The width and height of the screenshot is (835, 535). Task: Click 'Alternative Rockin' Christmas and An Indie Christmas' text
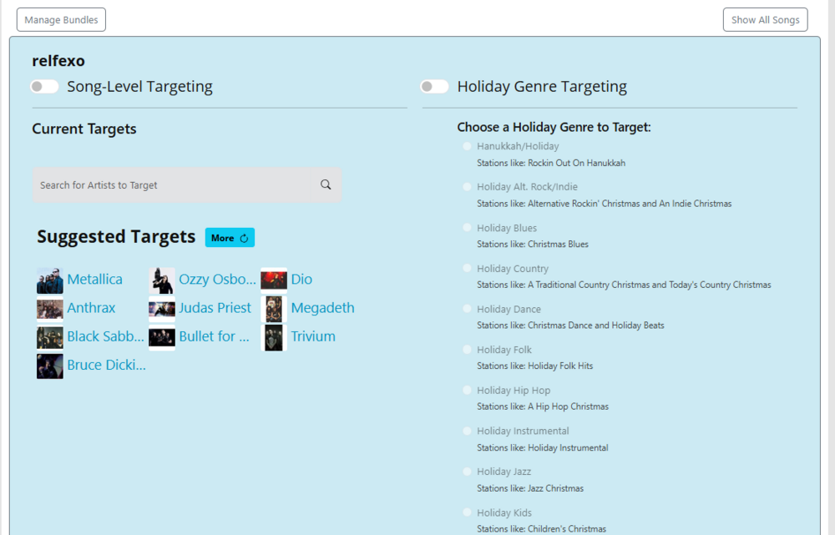pyautogui.click(x=630, y=204)
